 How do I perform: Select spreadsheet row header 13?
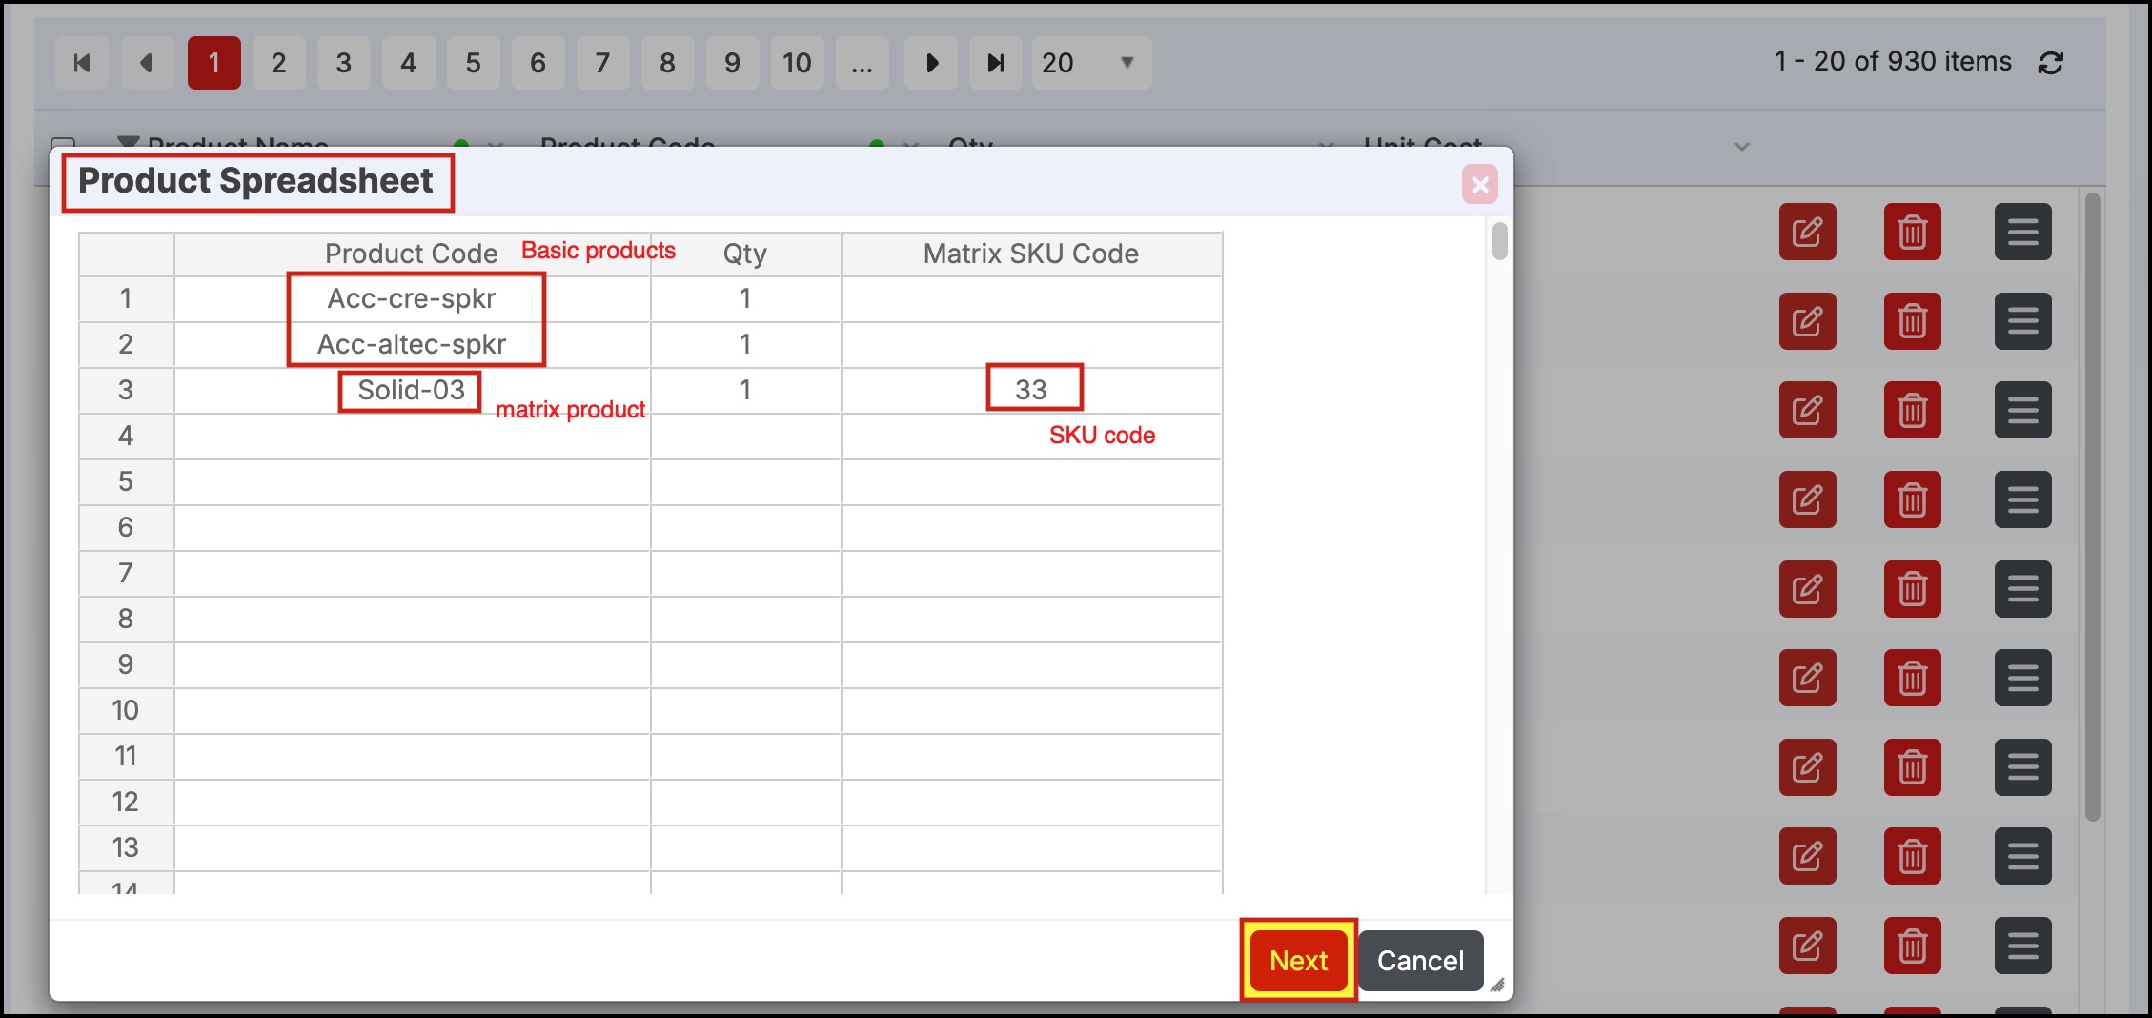point(126,848)
